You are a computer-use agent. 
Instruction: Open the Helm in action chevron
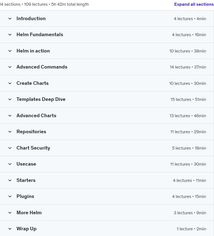[10, 51]
